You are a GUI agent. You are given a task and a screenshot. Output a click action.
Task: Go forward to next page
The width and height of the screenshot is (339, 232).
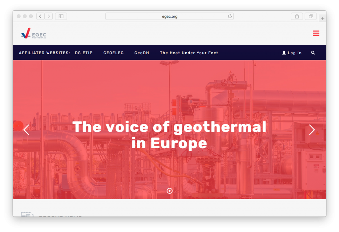[49, 16]
